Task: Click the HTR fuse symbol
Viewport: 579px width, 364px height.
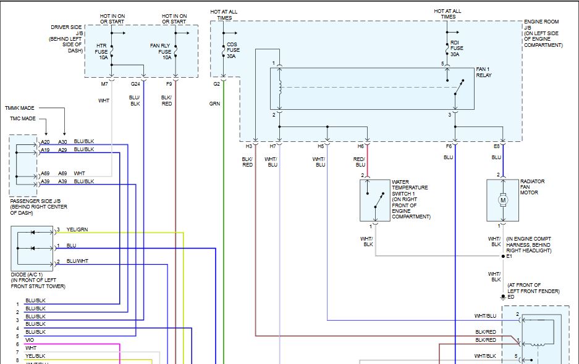Action: click(x=111, y=51)
